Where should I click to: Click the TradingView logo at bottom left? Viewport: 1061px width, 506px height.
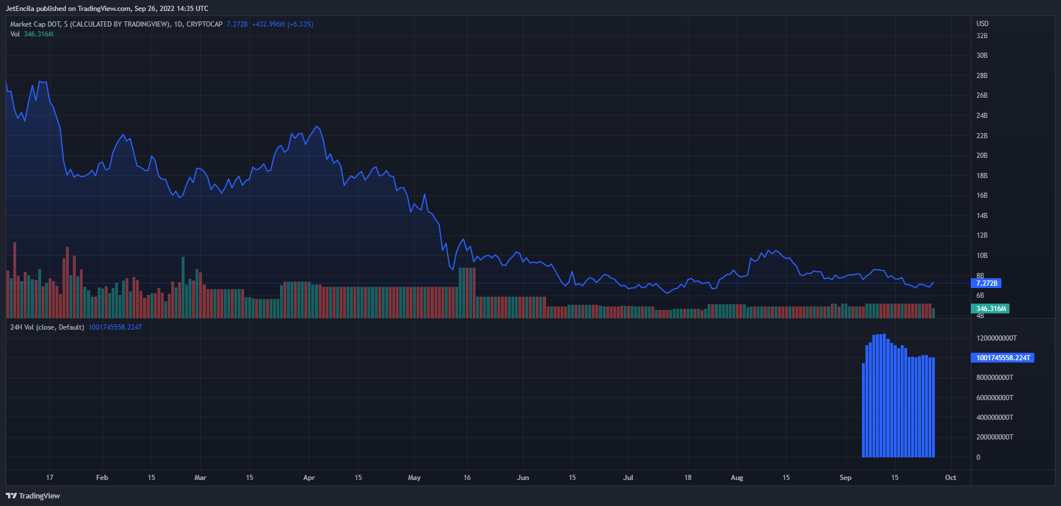point(33,496)
